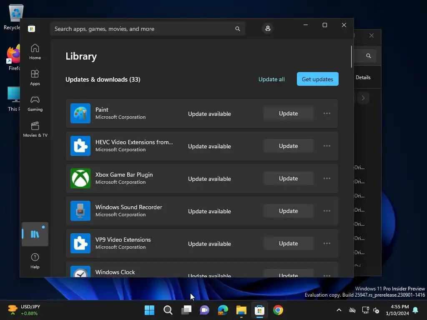
Task: Open more options for Windows Sound Recorder
Action: pyautogui.click(x=327, y=211)
